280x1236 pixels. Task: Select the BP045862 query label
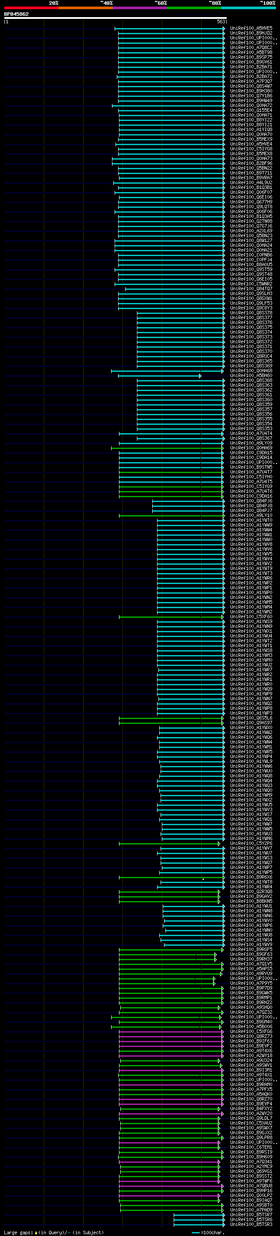point(16,14)
